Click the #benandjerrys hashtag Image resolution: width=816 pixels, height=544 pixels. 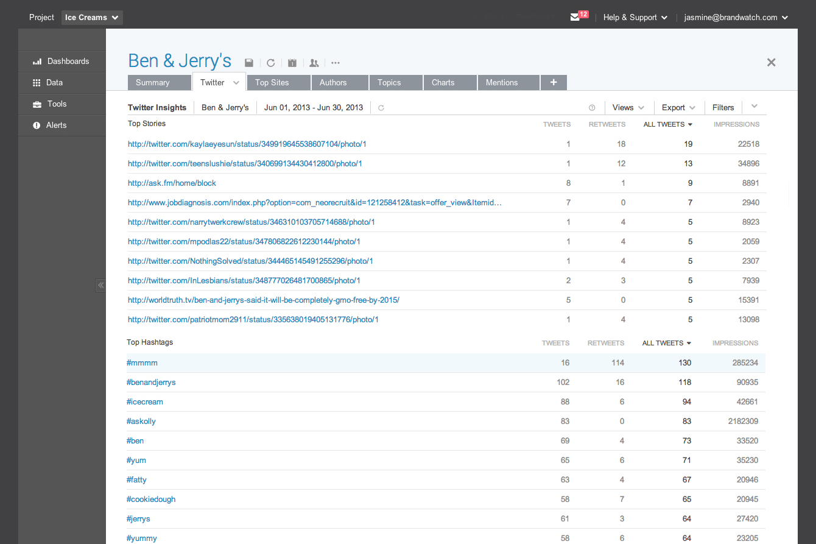[151, 383]
